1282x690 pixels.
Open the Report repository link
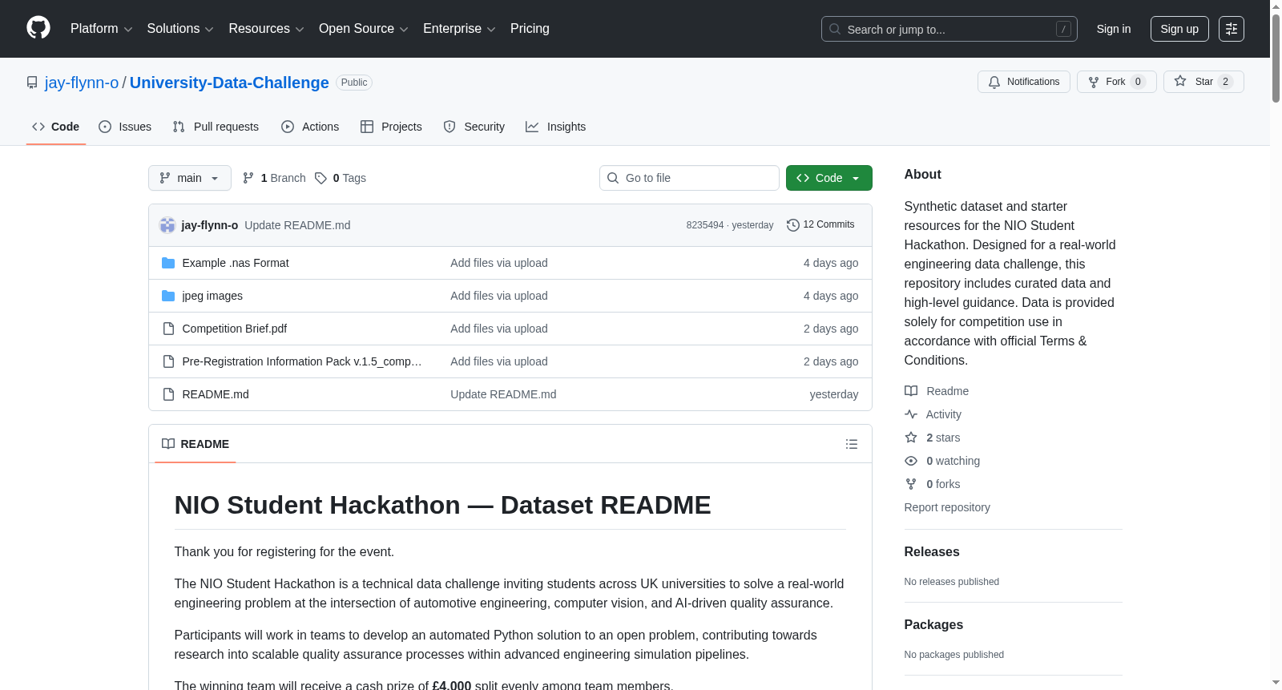[x=947, y=507]
